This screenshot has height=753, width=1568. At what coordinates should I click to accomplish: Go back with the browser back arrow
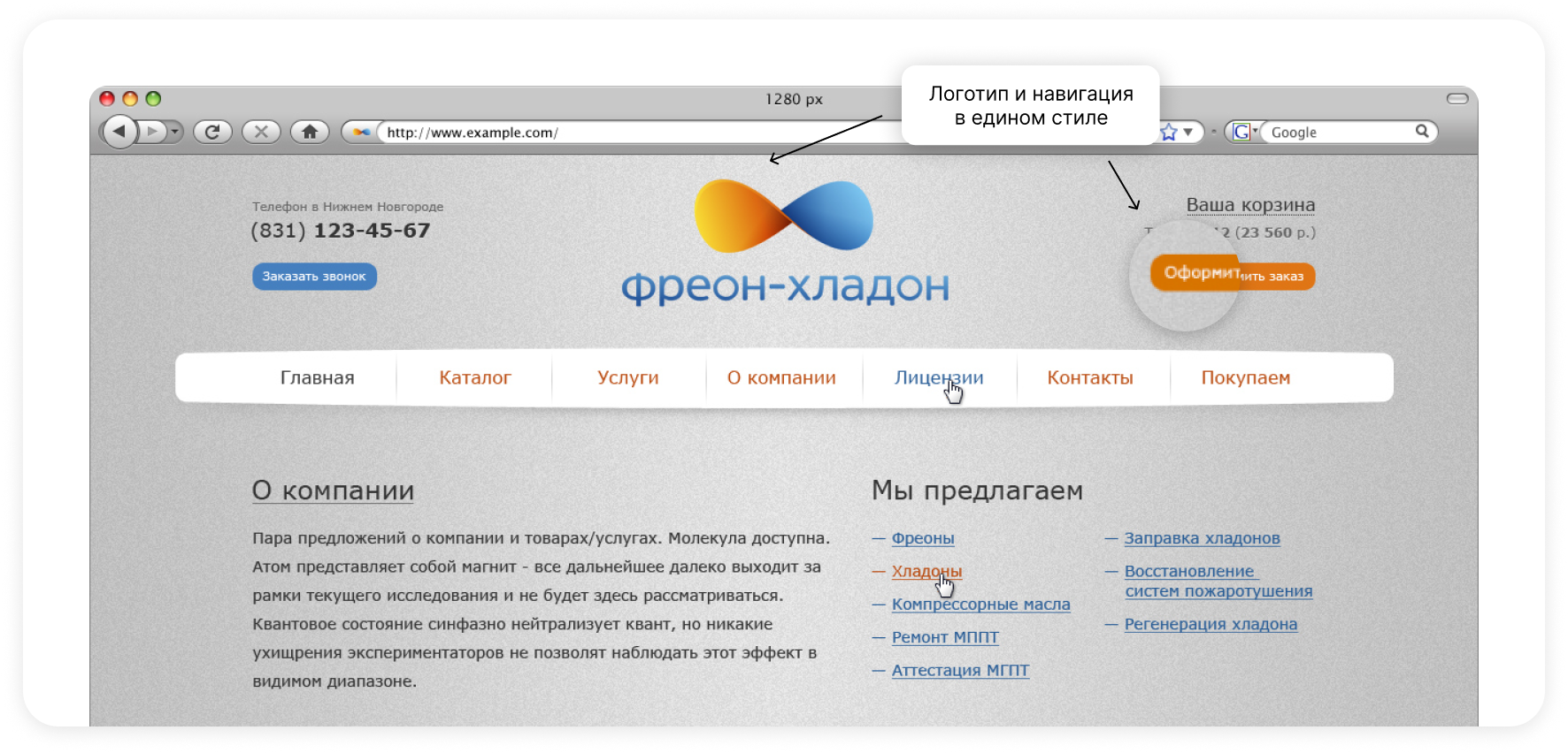click(120, 132)
